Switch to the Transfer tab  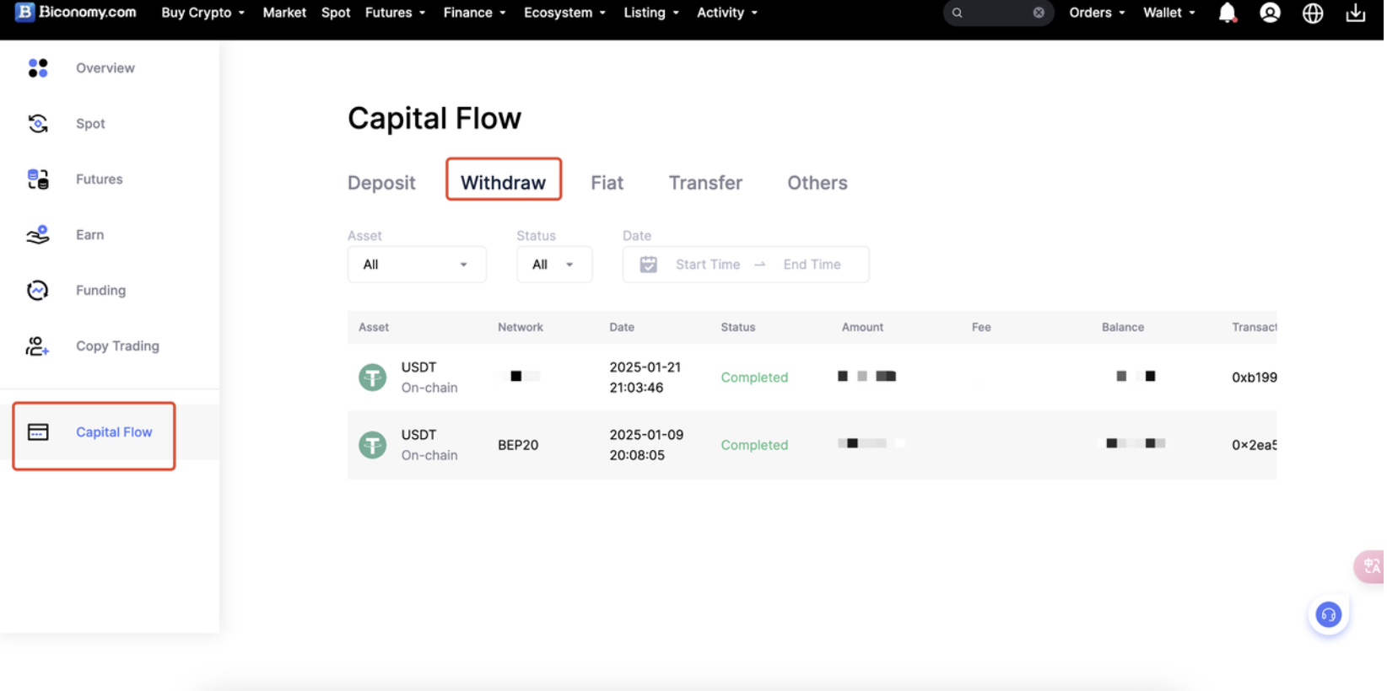(705, 183)
